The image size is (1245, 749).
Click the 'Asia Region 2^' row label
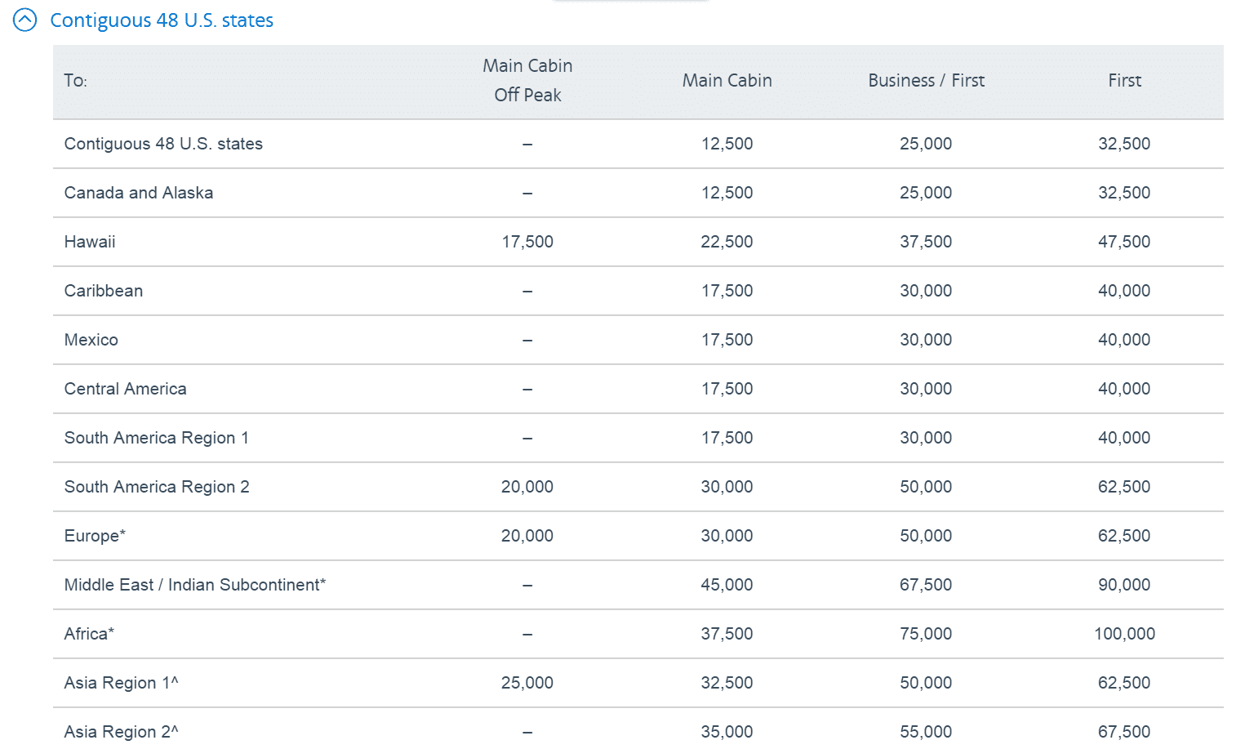click(121, 732)
